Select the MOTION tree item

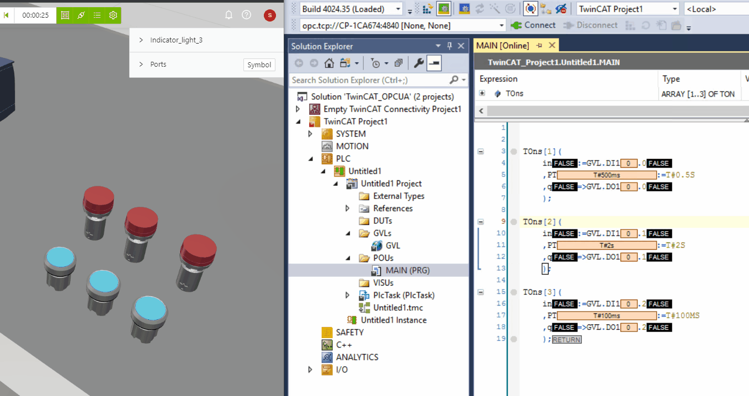coord(352,146)
